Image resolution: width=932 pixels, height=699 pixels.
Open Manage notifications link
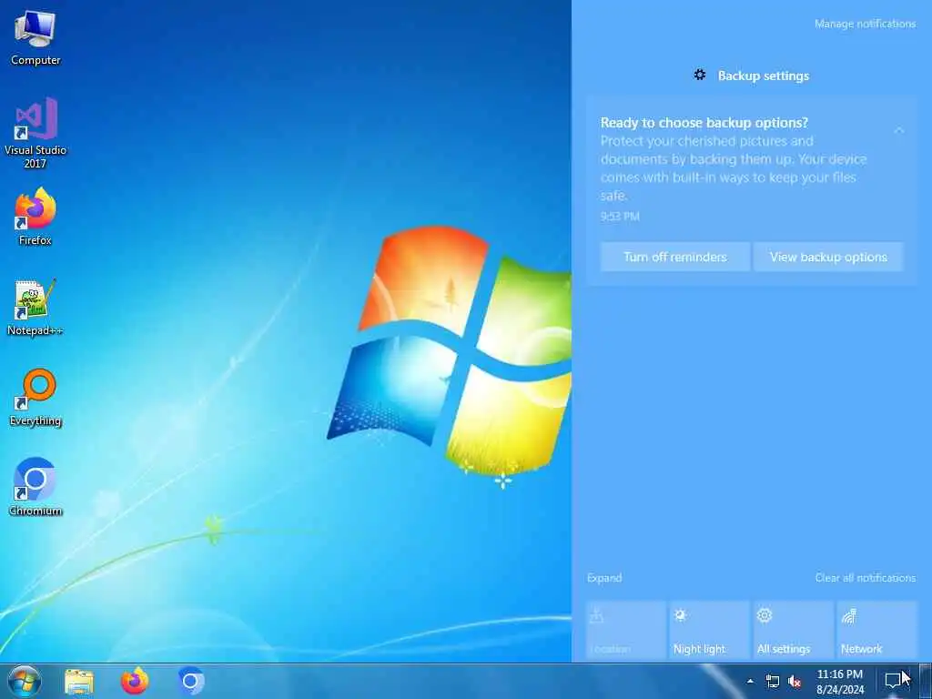point(865,24)
